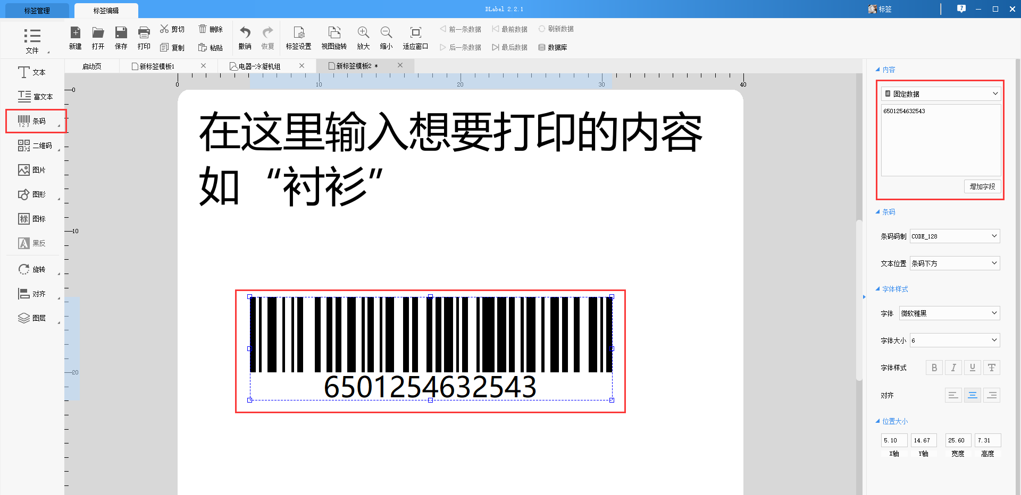Click the barcode data text area
This screenshot has width=1021, height=495.
941,140
